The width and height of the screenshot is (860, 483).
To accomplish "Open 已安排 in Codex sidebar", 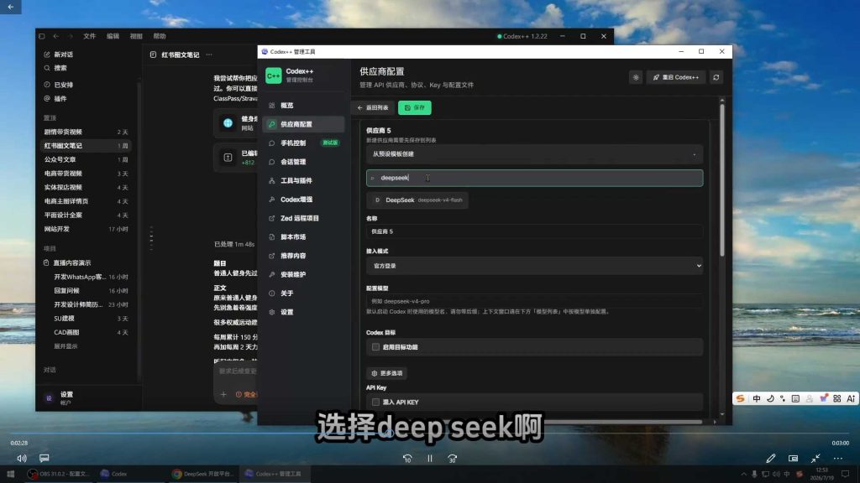I will (x=63, y=85).
